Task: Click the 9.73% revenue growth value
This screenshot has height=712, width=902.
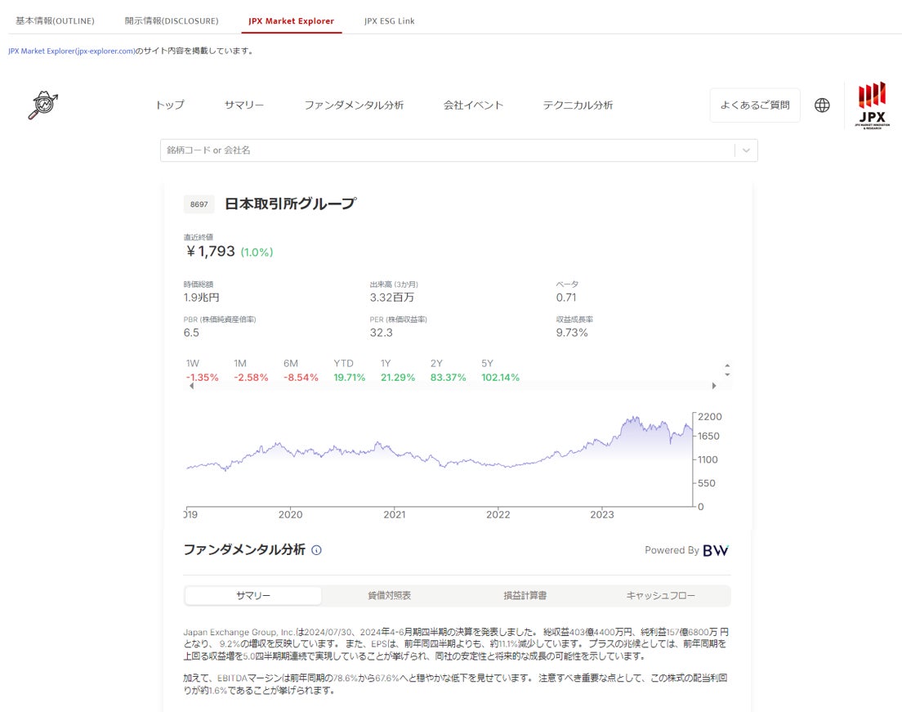Action: 572,333
